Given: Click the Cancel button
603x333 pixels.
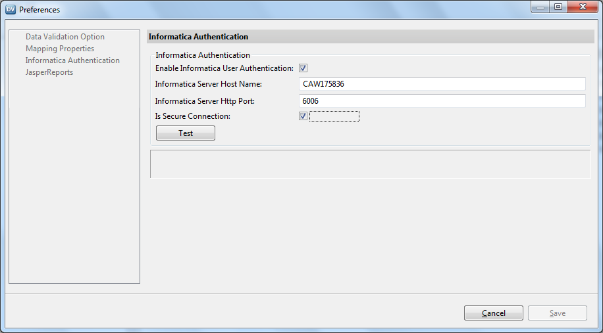Looking at the screenshot, I should click(494, 313).
